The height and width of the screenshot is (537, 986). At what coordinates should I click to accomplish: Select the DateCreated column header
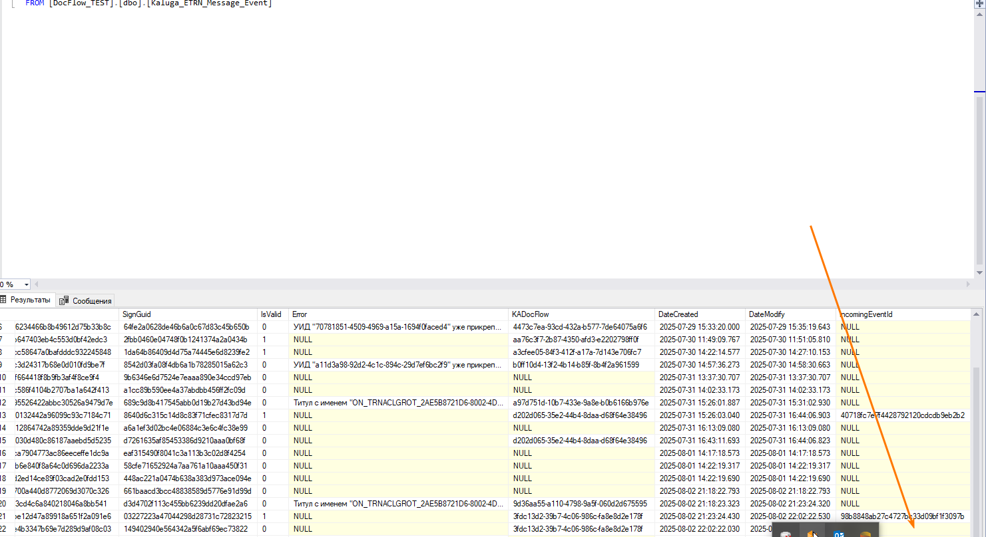tap(701, 314)
